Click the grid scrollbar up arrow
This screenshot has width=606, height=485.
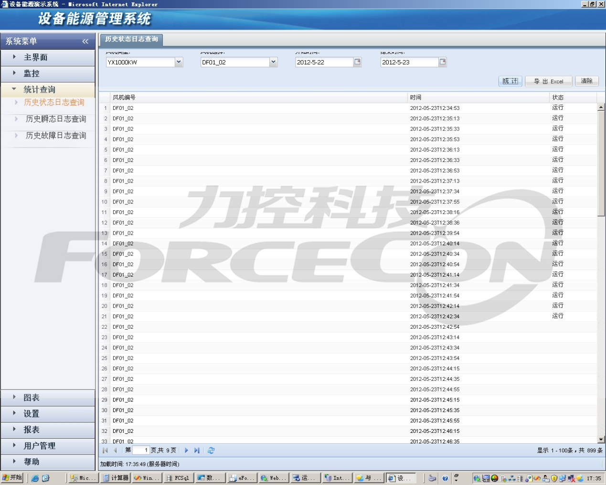601,107
